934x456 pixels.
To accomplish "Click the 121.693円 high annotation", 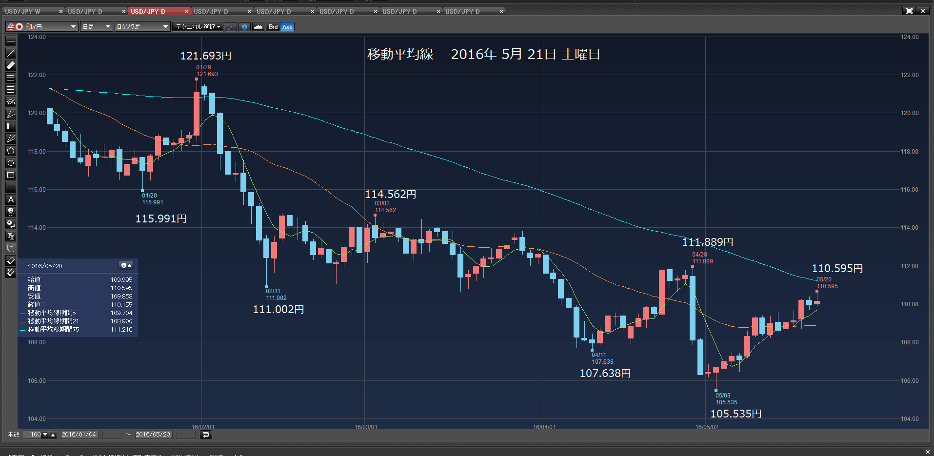I will pos(206,56).
